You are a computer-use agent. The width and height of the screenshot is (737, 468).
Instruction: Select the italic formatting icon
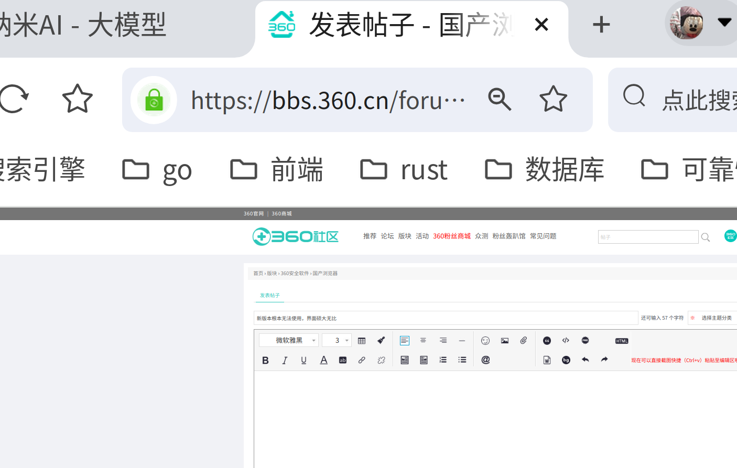point(285,360)
